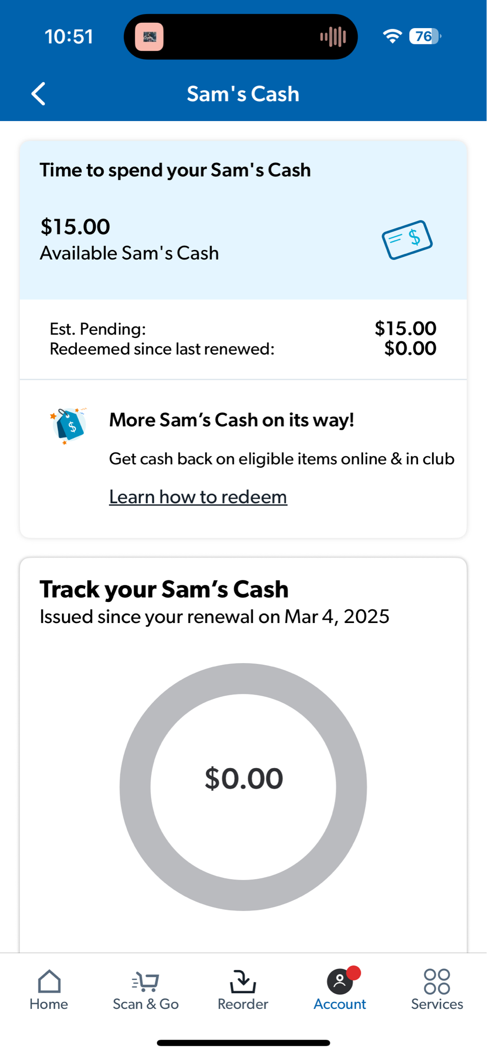Tap the dollar price-tags icon
The width and height of the screenshot is (487, 1056).
click(69, 425)
